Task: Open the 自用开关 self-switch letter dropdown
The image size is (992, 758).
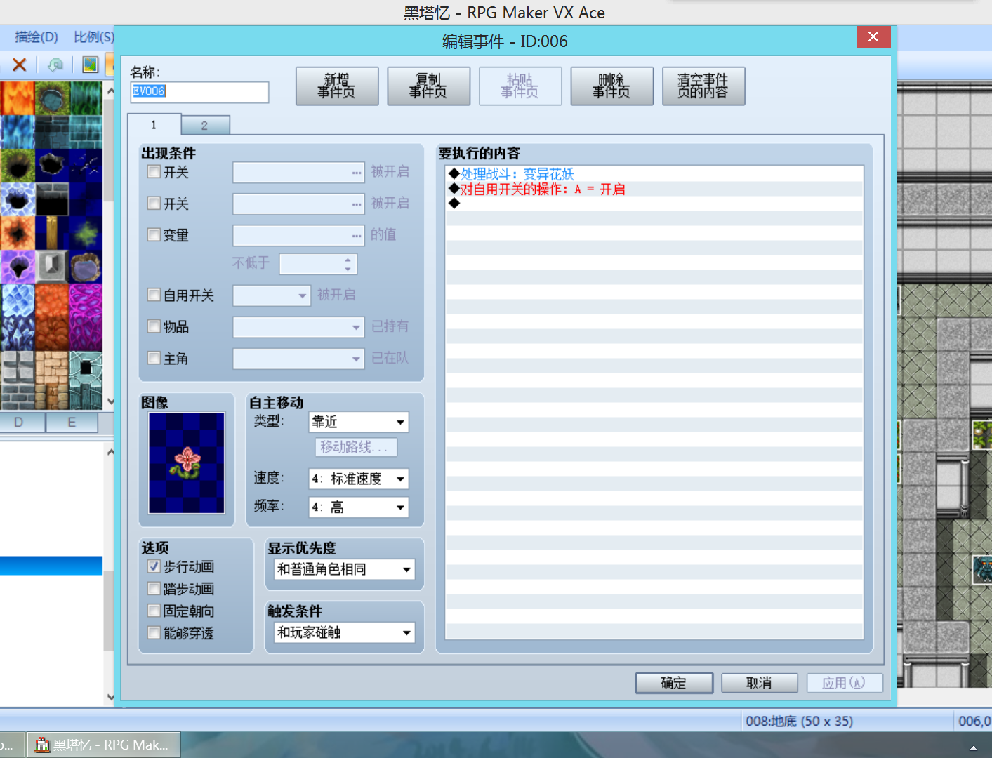Action: (x=272, y=295)
